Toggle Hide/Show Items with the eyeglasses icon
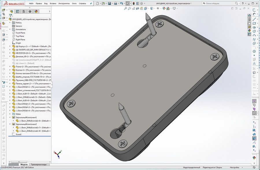This screenshot has width=260, height=170. pos(158,8)
